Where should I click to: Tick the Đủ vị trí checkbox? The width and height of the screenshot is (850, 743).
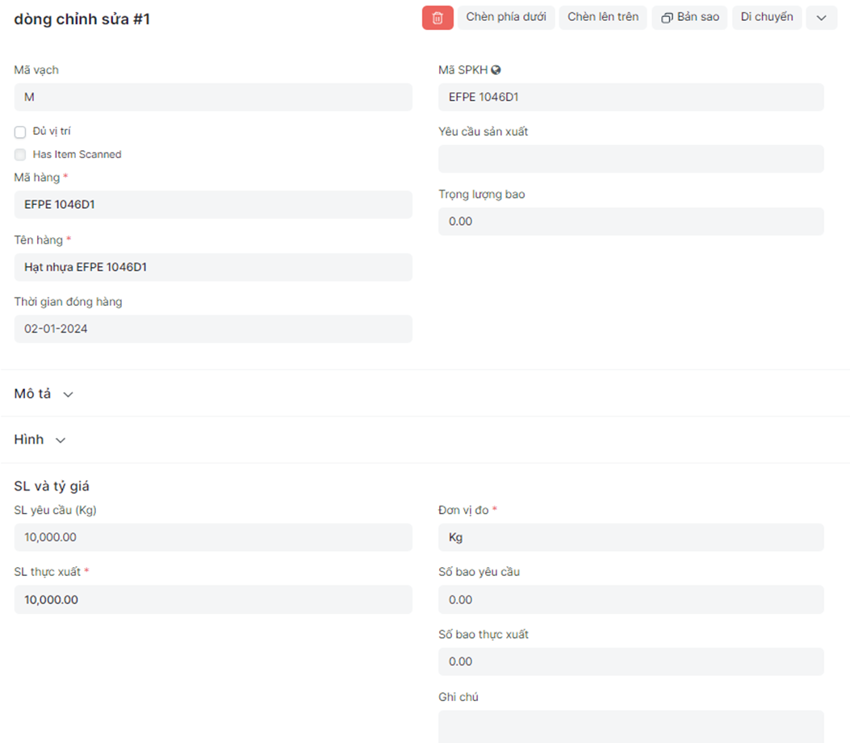[20, 132]
